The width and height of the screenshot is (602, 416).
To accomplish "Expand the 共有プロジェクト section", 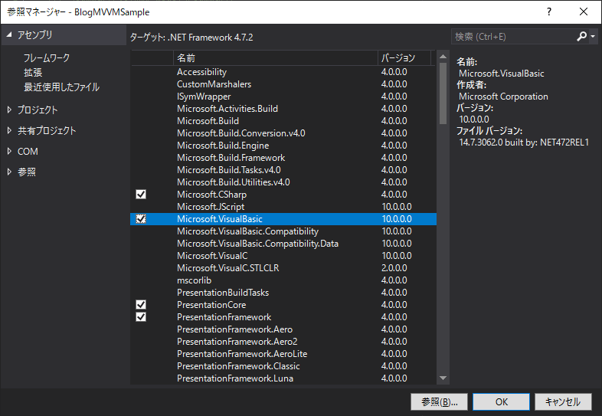I will coord(9,130).
